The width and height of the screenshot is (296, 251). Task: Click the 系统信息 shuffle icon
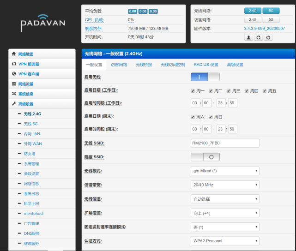pyautogui.click(x=14, y=94)
